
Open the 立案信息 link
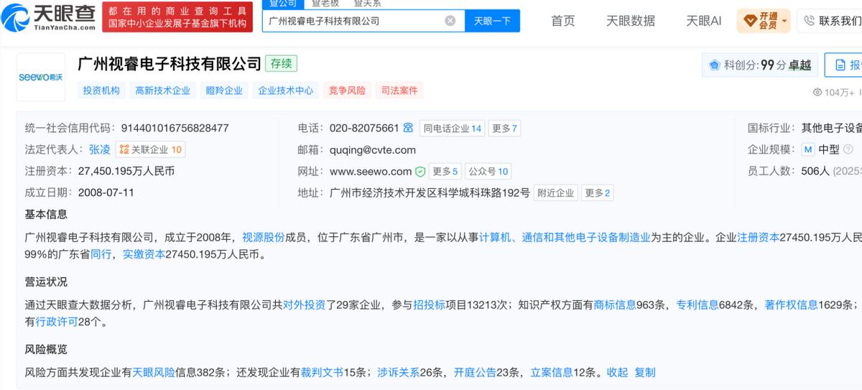point(552,372)
